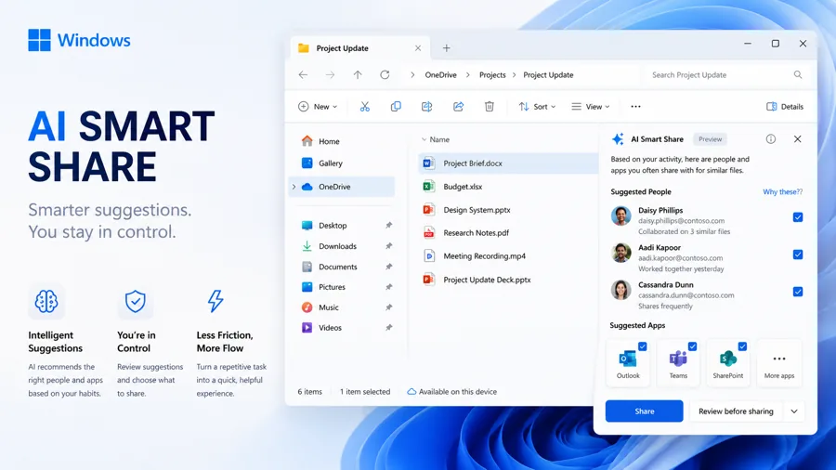Click OneDrive in the address breadcrumb

[440, 75]
